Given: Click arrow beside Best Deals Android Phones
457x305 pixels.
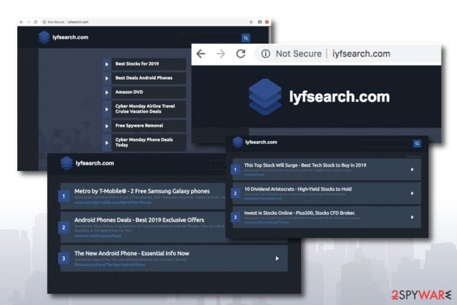Looking at the screenshot, I should tap(107, 78).
